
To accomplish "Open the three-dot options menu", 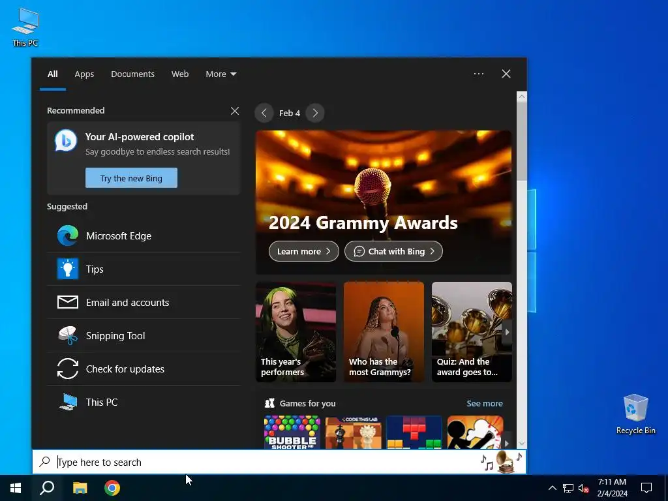I will [479, 74].
